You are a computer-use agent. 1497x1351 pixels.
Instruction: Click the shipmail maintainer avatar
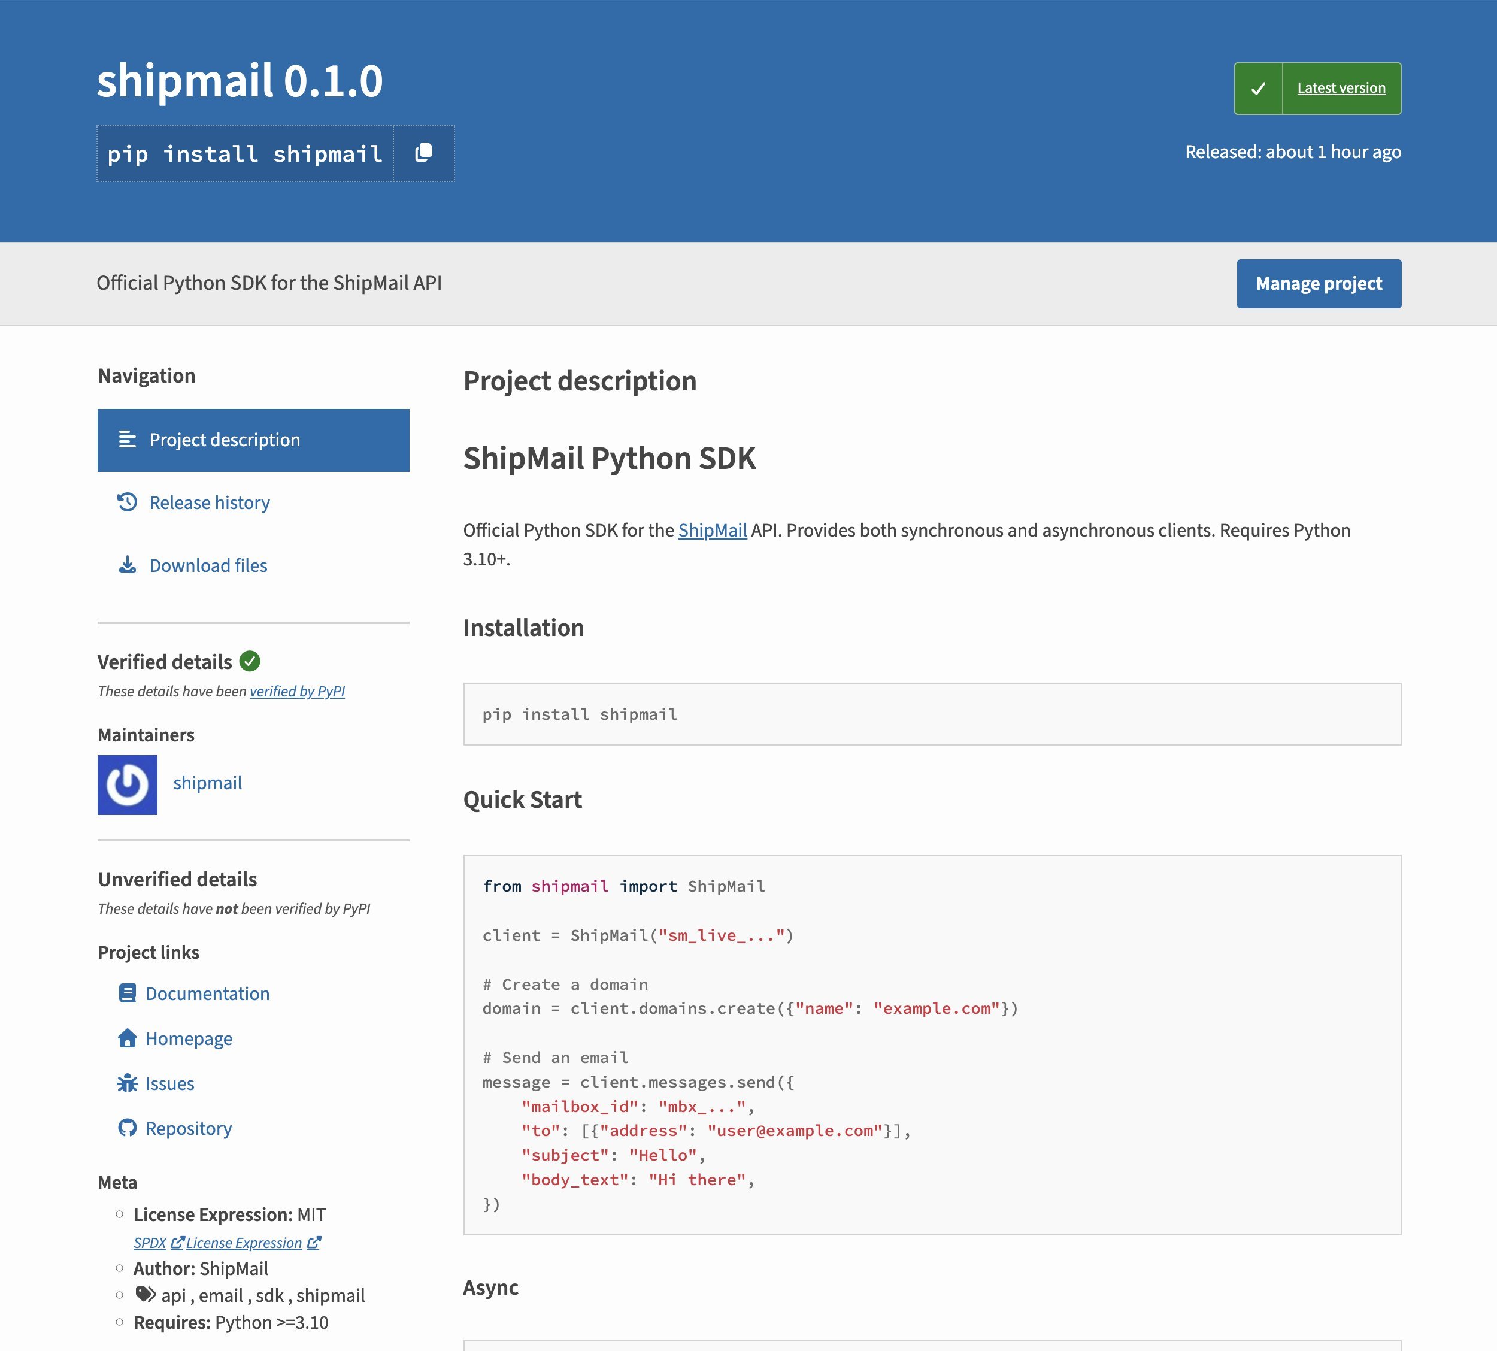[x=127, y=784]
